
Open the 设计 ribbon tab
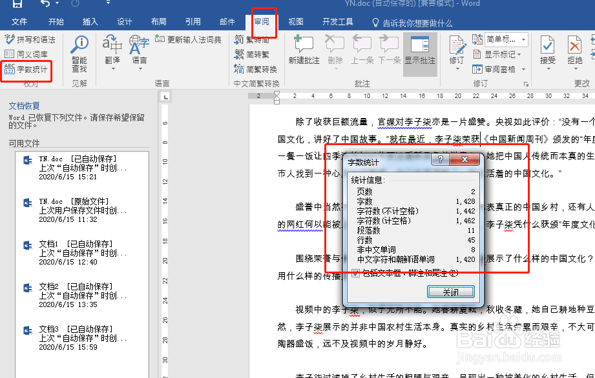click(x=124, y=22)
